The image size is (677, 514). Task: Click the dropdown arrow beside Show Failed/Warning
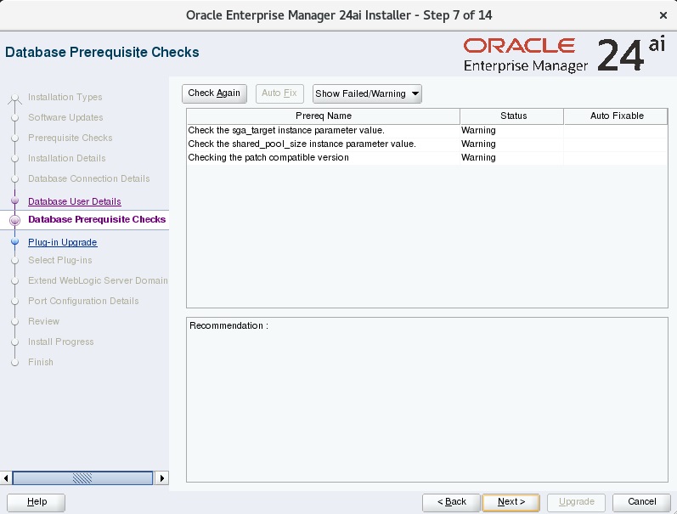(x=415, y=93)
